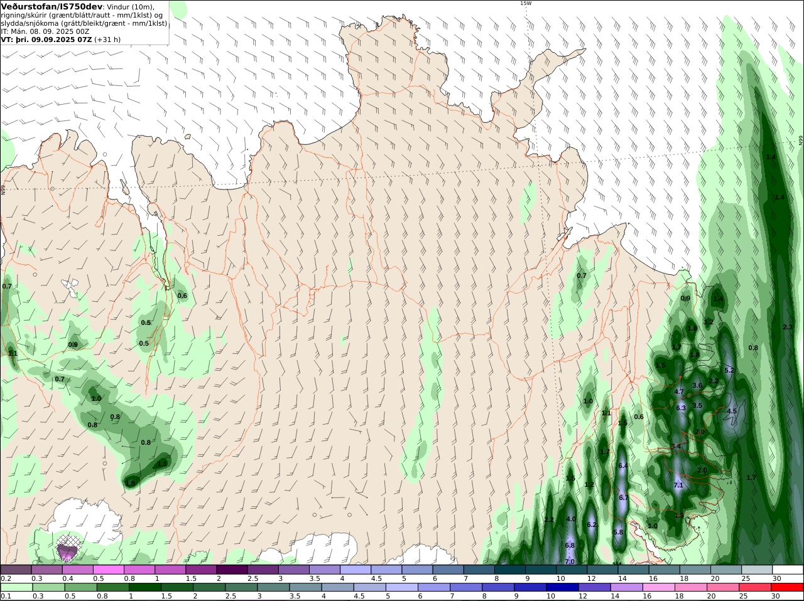This screenshot has width=804, height=601.
Task: Select the violet rain swatch for 12–14
Action: pos(594,588)
